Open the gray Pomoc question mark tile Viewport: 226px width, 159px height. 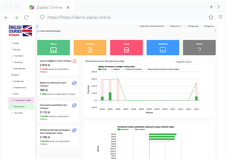tap(199, 47)
